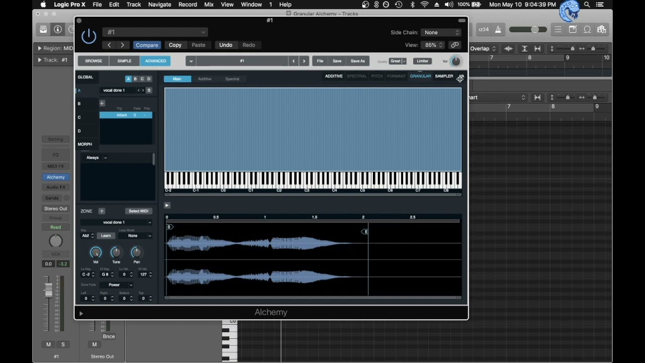Click horizontal auto zoom button in Tracks area

pos(538,48)
